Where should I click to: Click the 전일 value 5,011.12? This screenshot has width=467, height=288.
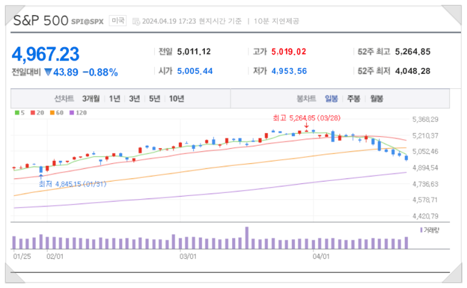[x=194, y=52]
